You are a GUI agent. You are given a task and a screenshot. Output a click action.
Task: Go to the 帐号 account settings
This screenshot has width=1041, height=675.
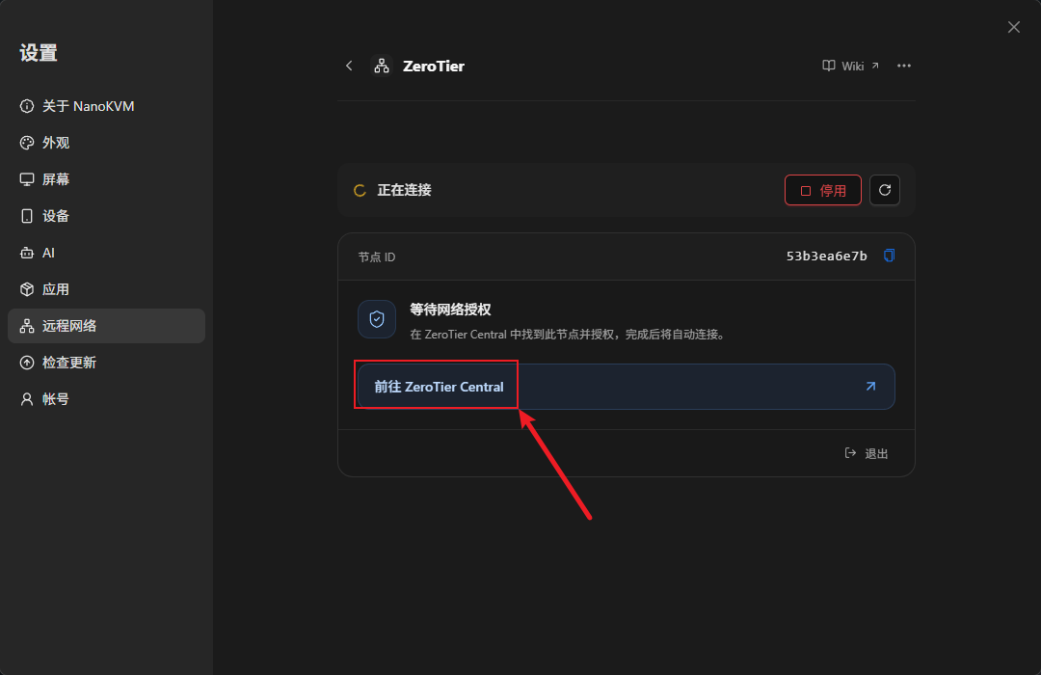point(106,398)
